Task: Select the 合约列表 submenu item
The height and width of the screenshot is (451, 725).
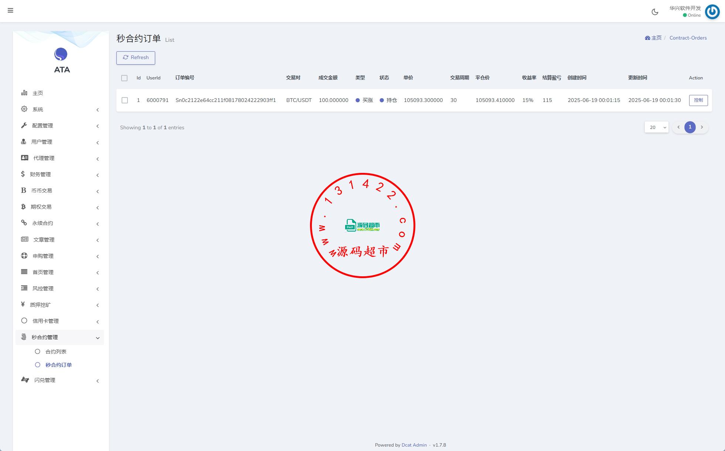Action: pyautogui.click(x=55, y=352)
